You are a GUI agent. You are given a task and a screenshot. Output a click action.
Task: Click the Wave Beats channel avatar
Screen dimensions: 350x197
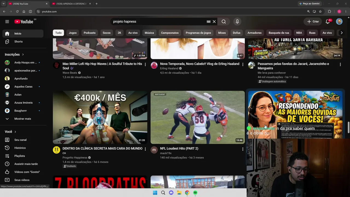pos(57,65)
